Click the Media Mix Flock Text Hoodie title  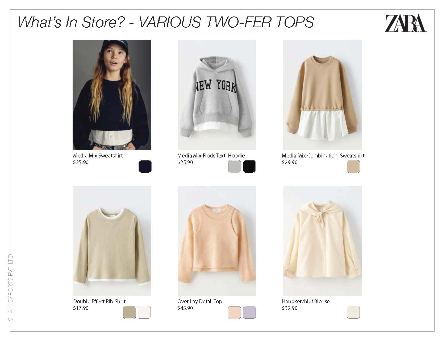coord(211,156)
